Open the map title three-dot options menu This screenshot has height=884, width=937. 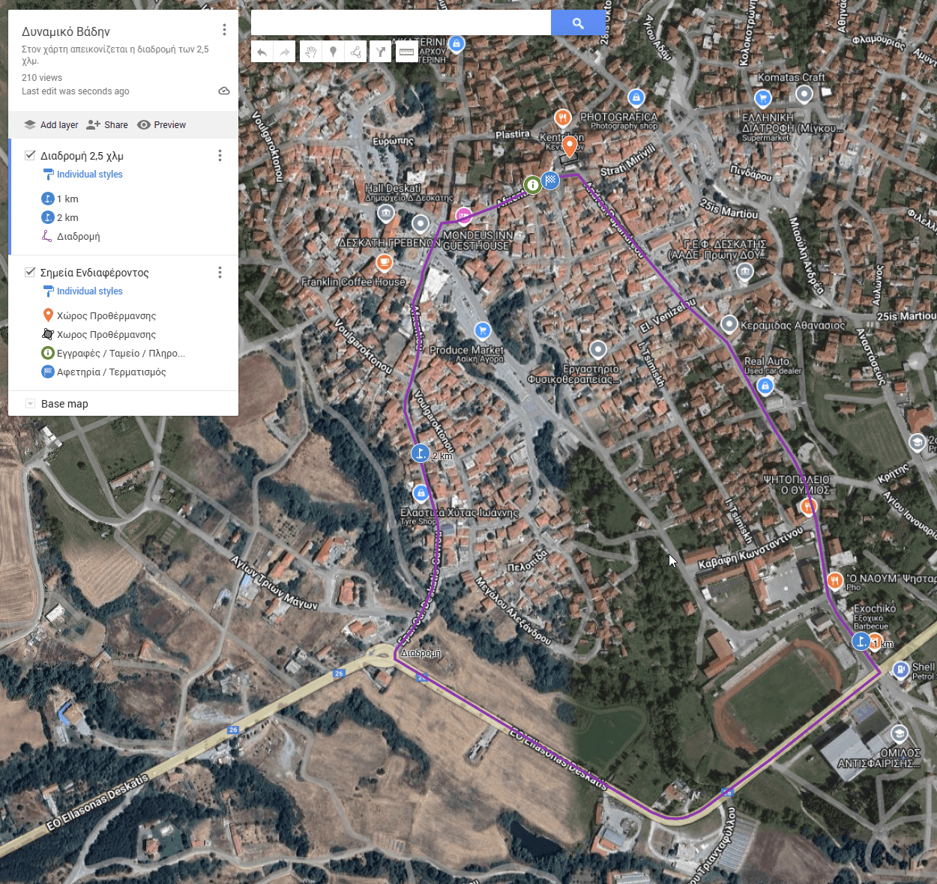(224, 30)
